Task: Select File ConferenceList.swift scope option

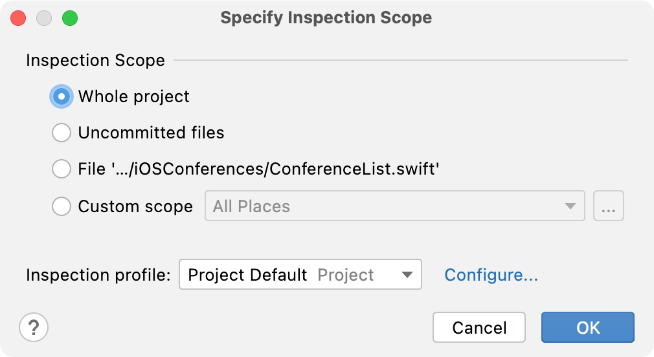Action: click(x=62, y=169)
